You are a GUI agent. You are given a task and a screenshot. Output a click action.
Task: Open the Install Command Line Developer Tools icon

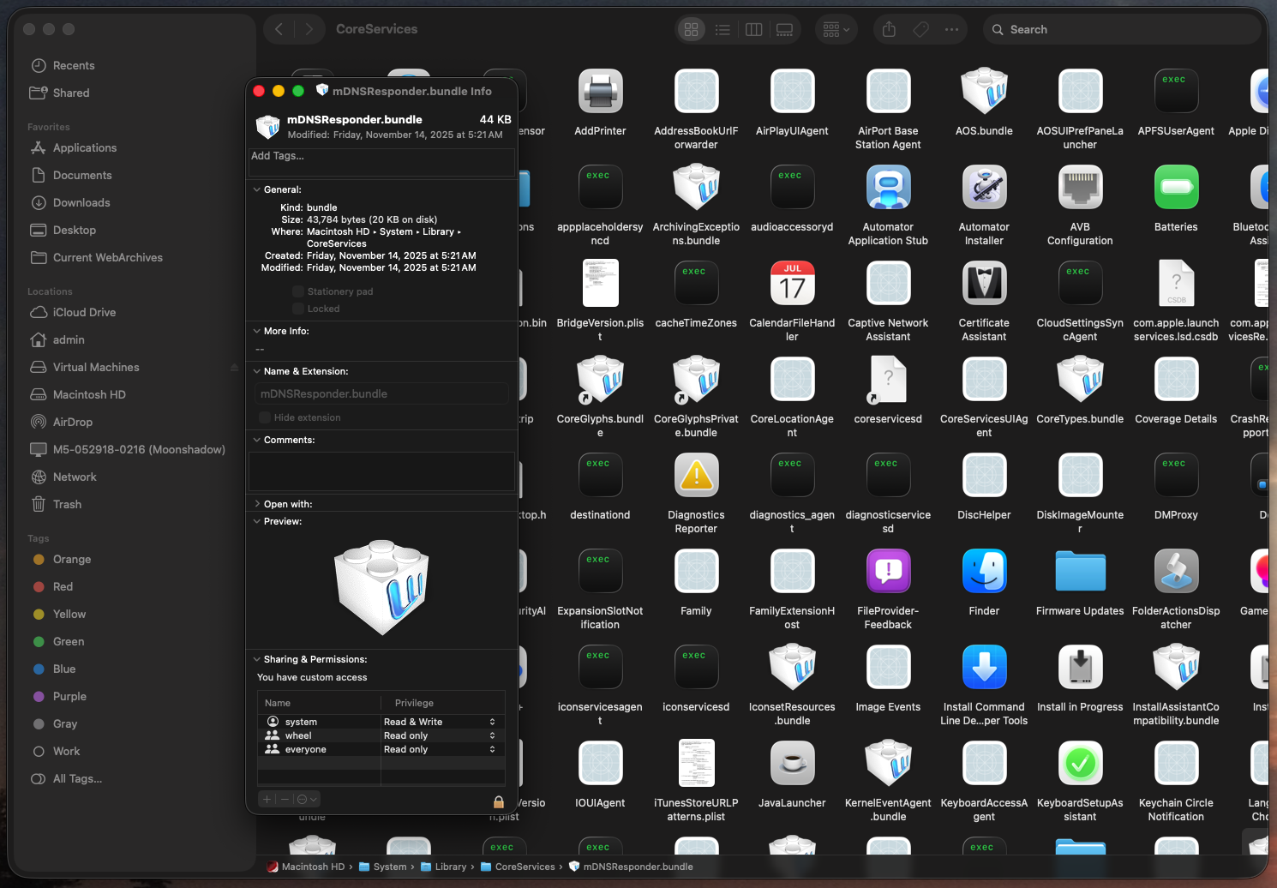984,669
